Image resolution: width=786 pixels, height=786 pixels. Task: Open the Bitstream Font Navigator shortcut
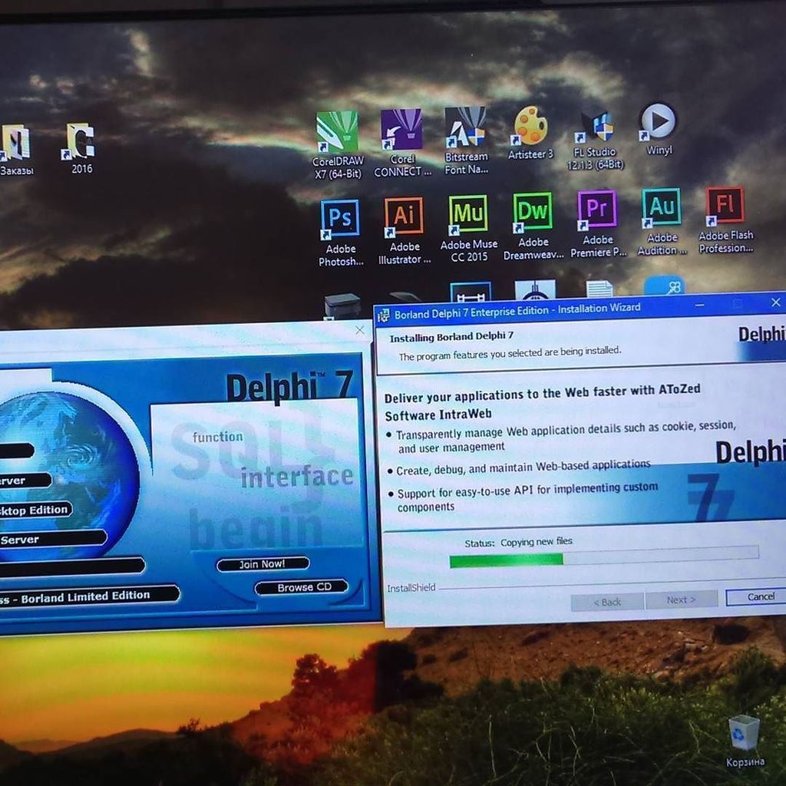click(x=466, y=140)
